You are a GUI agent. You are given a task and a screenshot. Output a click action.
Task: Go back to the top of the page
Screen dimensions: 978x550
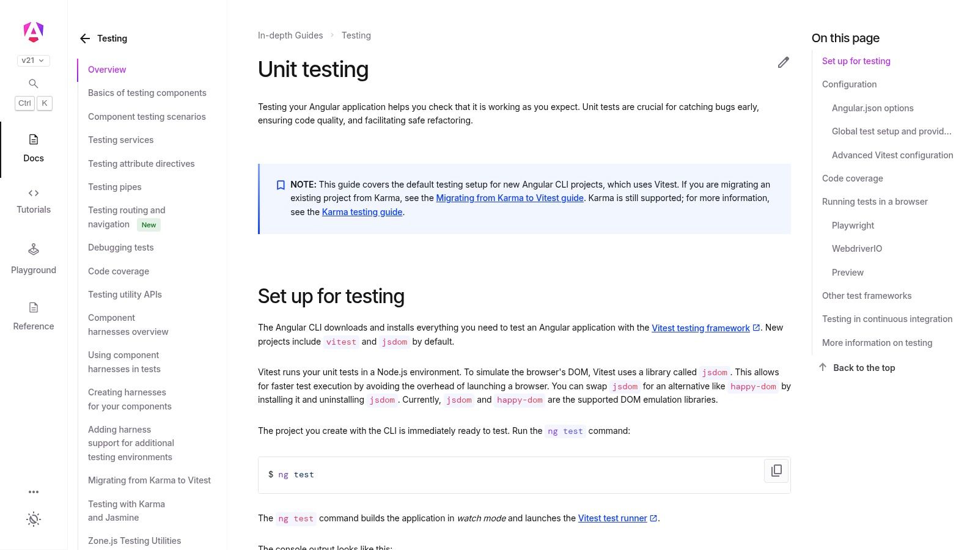tap(864, 367)
